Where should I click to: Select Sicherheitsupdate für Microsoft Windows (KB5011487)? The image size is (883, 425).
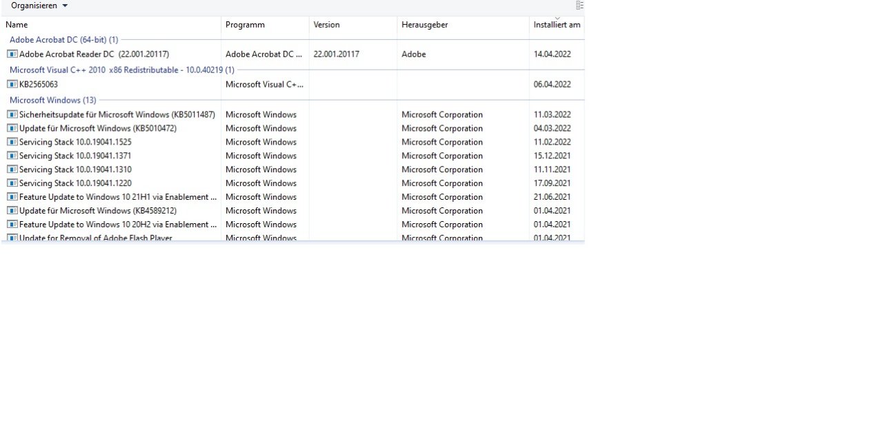tap(117, 114)
